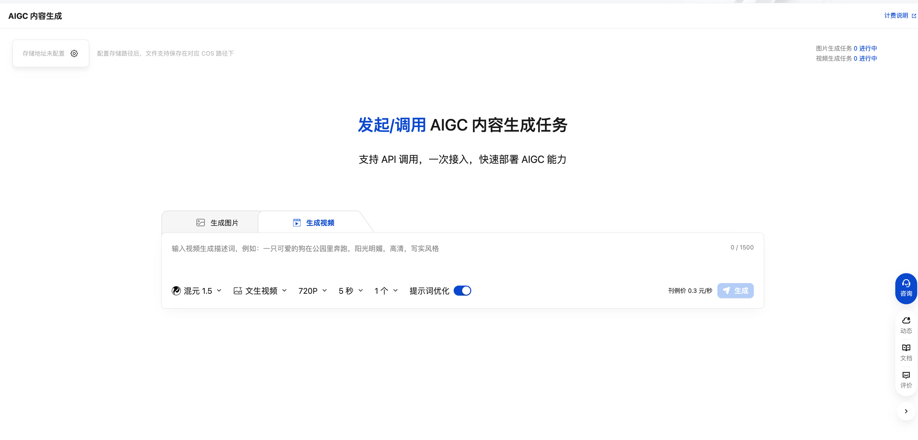Open the 计费说明 billing link
The height and width of the screenshot is (440, 918).
pyautogui.click(x=895, y=16)
